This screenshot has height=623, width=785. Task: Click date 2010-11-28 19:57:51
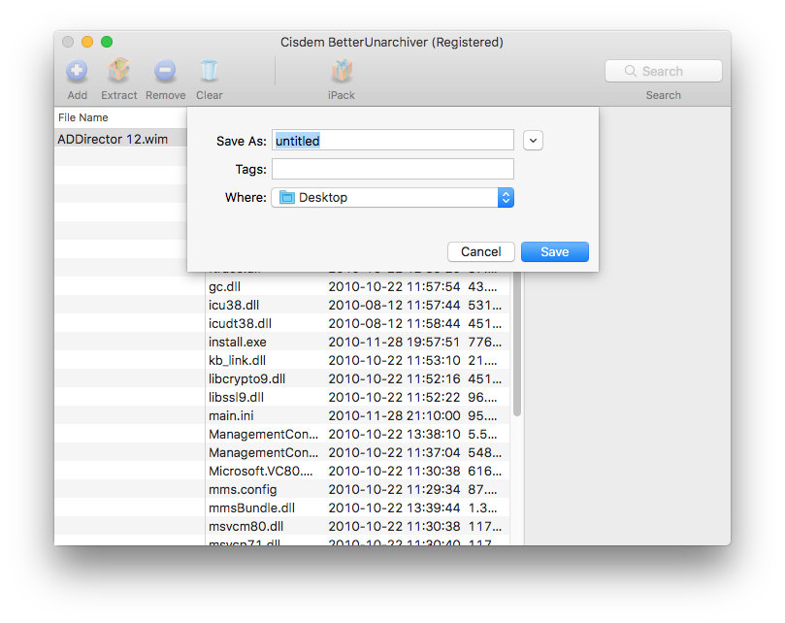394,342
